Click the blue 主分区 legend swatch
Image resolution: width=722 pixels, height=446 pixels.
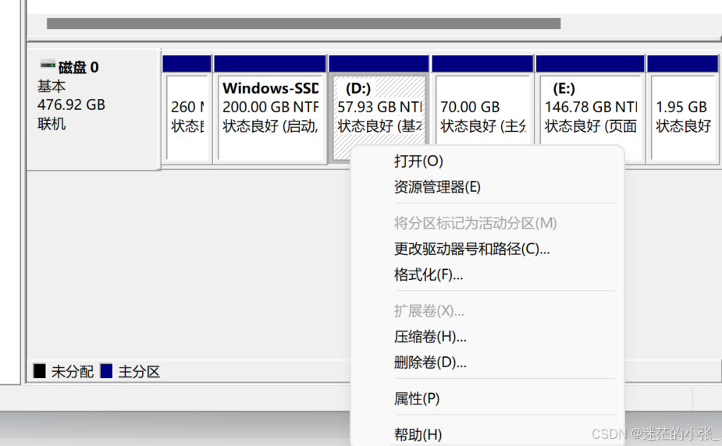tap(106, 371)
